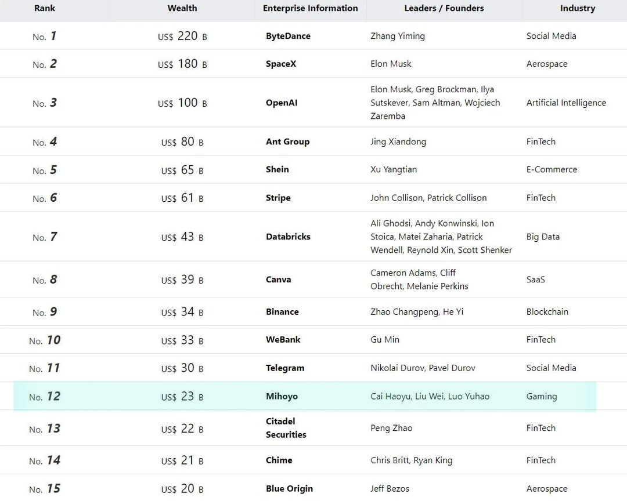Select the Canva enterprise entry

click(278, 279)
